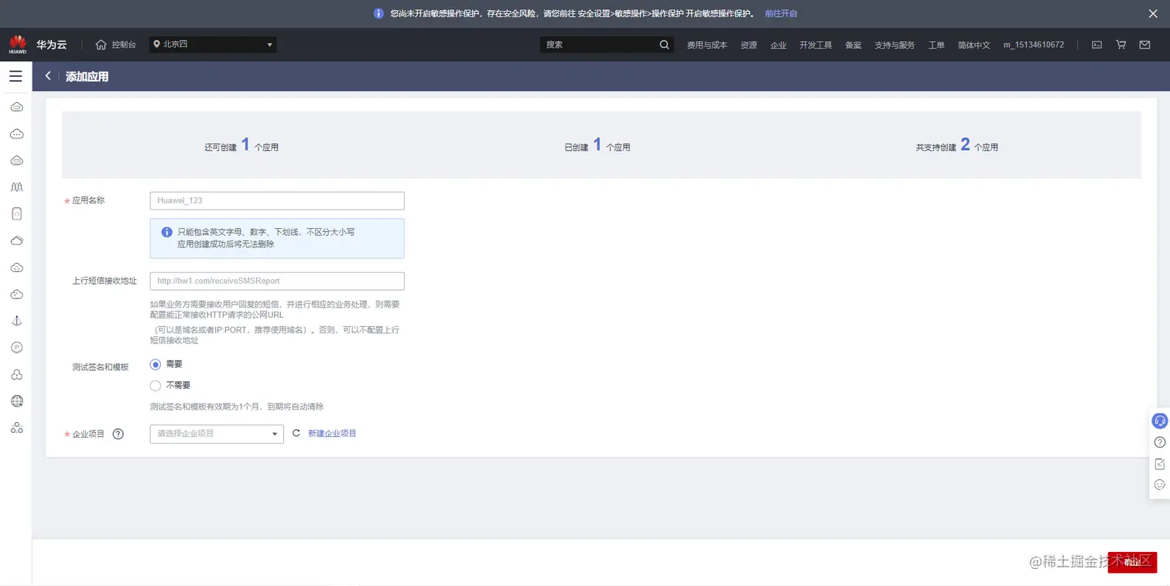Click the 控制台 text link
Screen dimensions: 1170x586
[x=124, y=45]
